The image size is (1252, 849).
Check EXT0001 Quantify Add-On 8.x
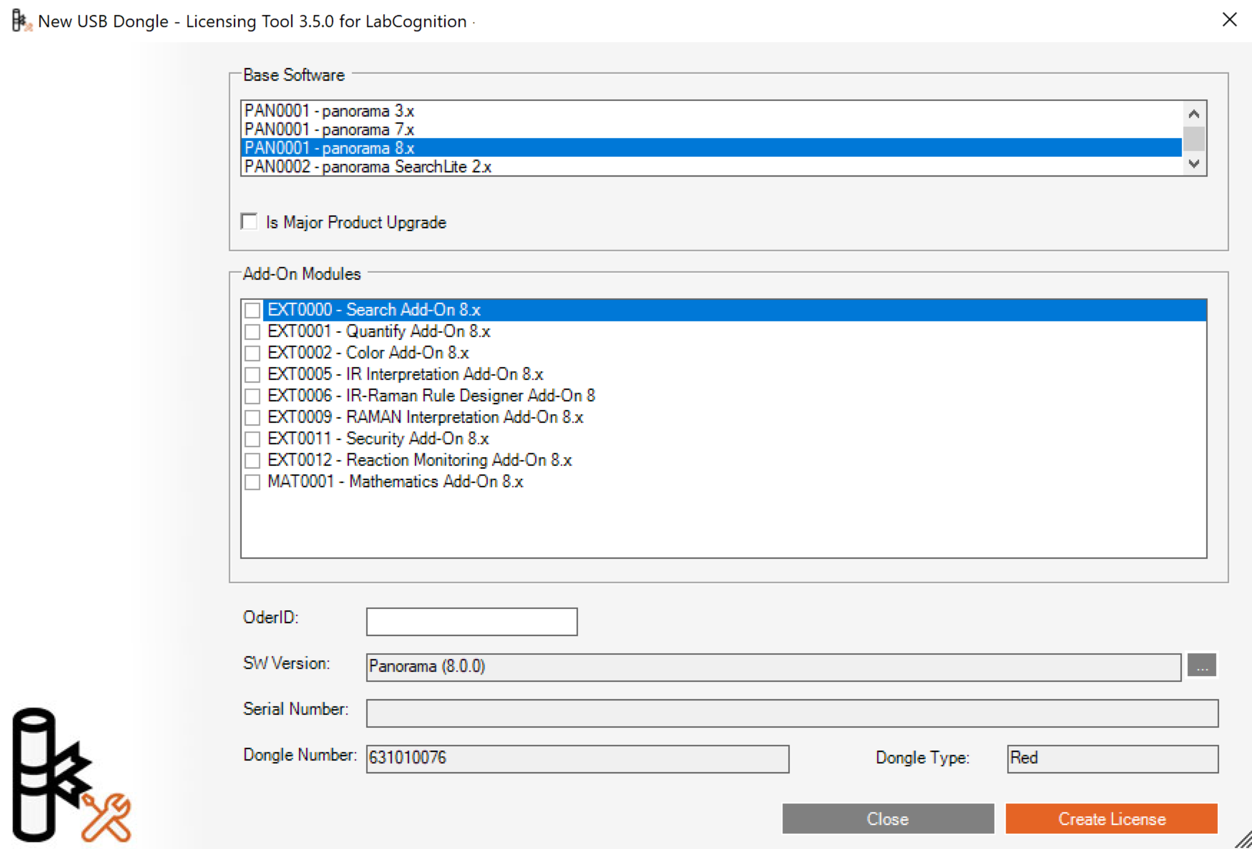[x=252, y=331]
